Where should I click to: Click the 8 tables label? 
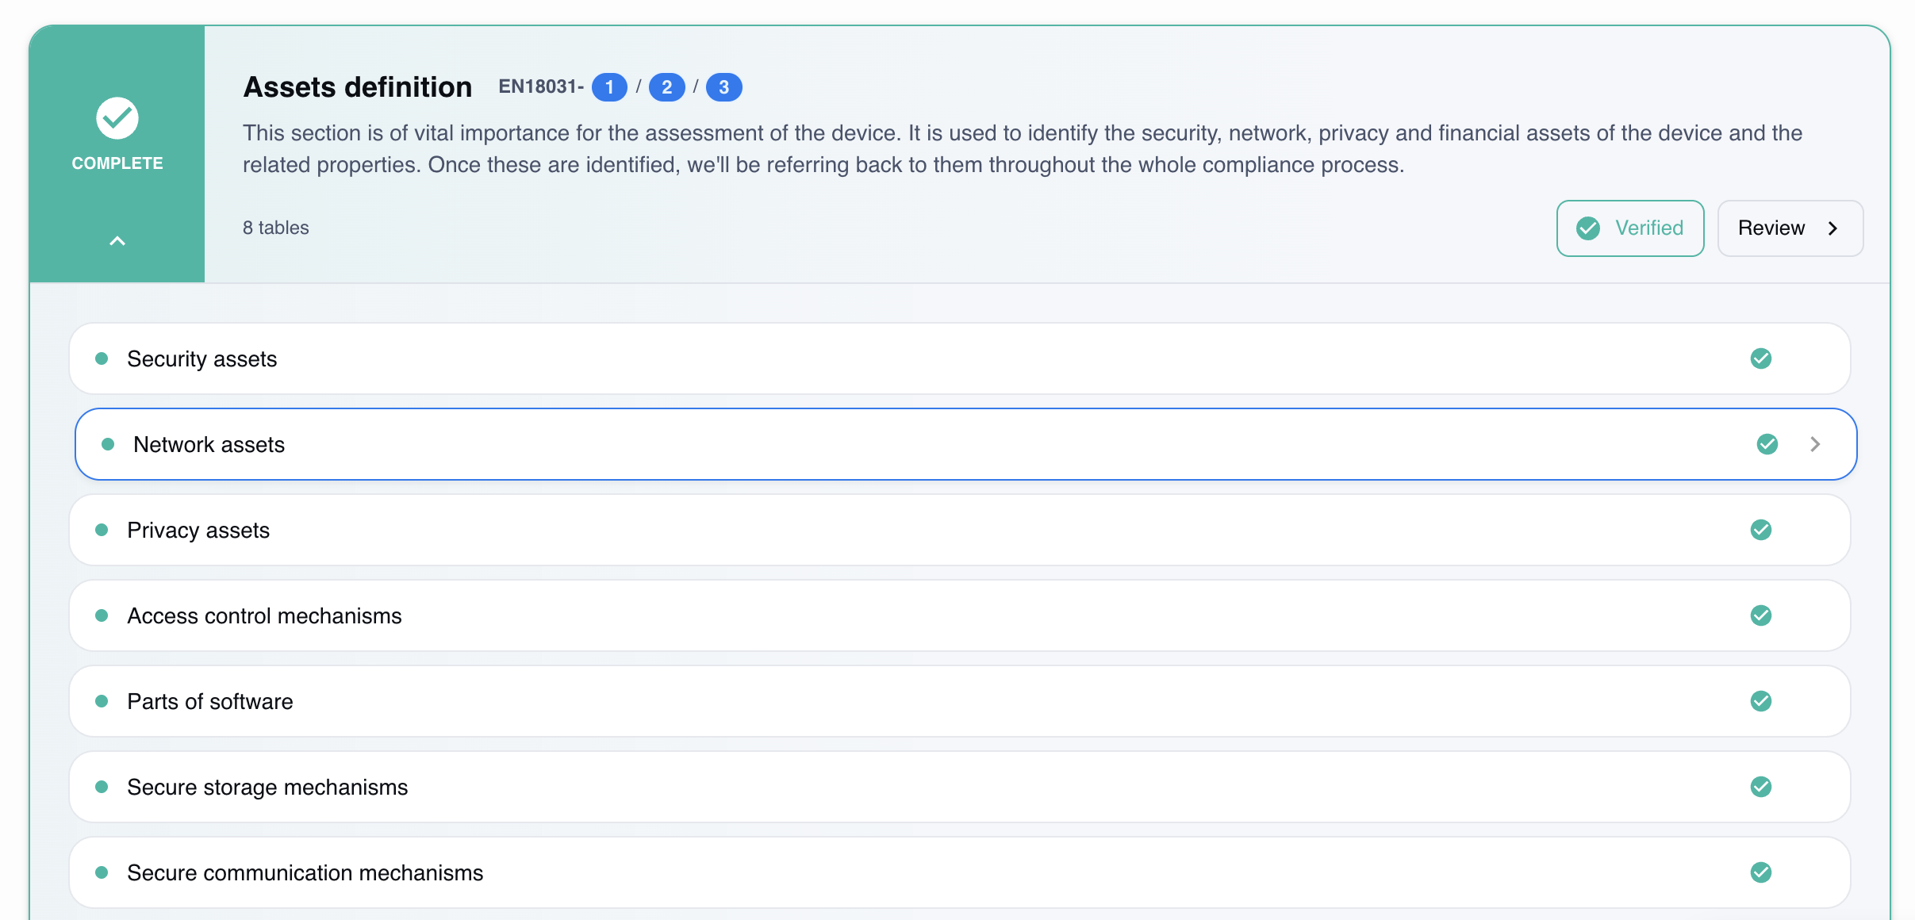[x=276, y=228]
